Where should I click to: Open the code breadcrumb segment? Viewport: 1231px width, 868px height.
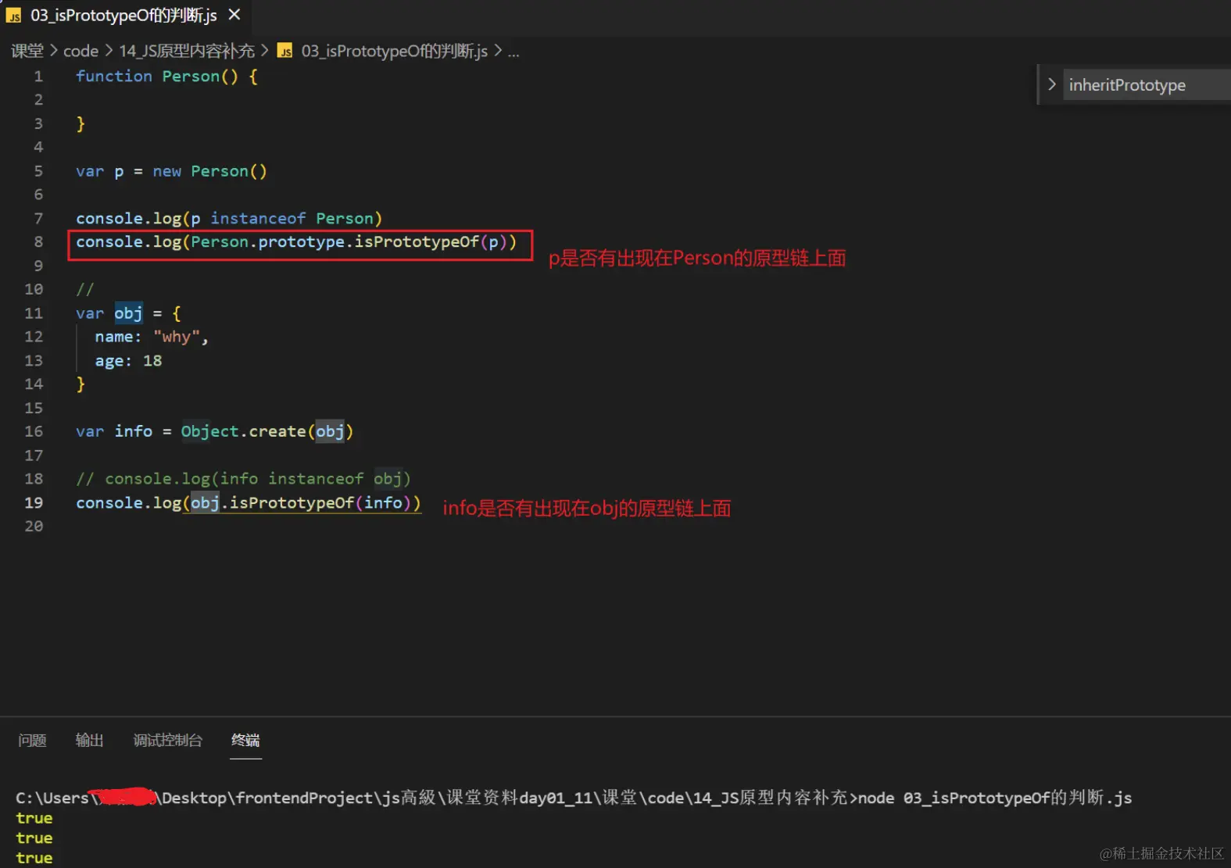81,52
